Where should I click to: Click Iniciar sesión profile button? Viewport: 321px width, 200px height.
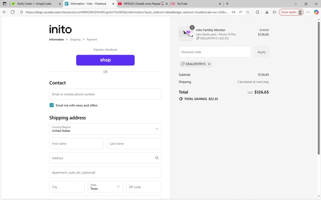click(x=291, y=12)
